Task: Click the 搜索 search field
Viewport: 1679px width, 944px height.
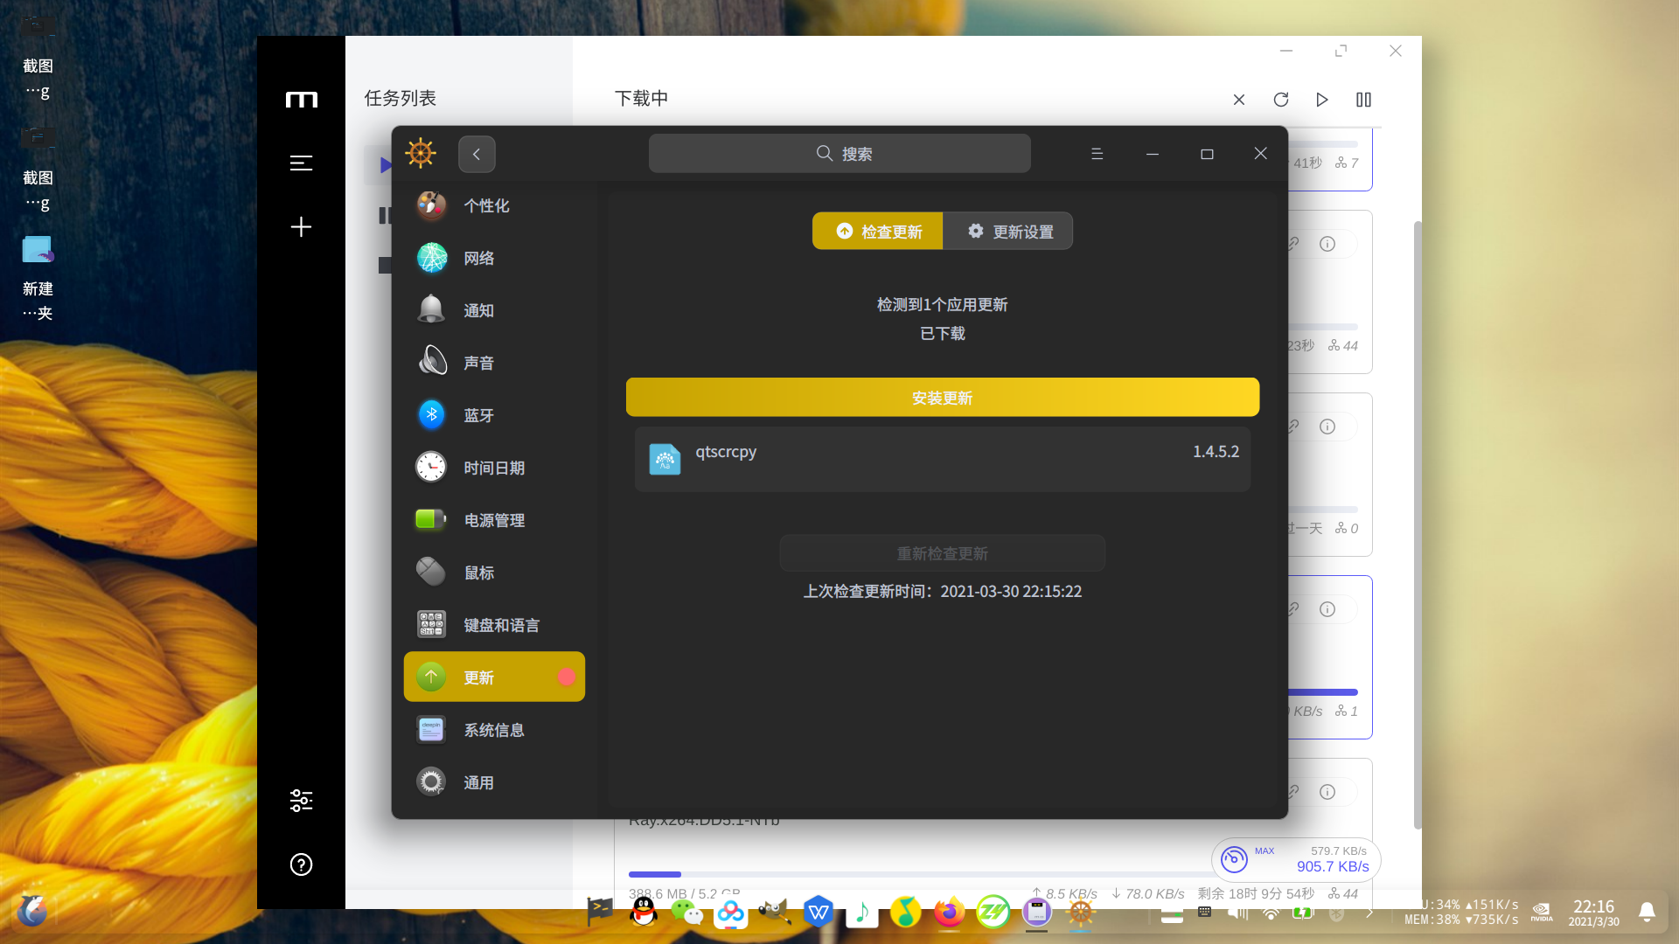Action: [839, 154]
